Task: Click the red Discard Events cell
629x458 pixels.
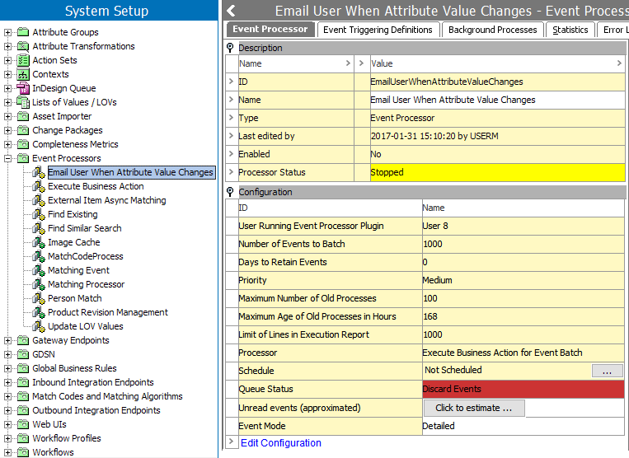Action: (x=523, y=389)
